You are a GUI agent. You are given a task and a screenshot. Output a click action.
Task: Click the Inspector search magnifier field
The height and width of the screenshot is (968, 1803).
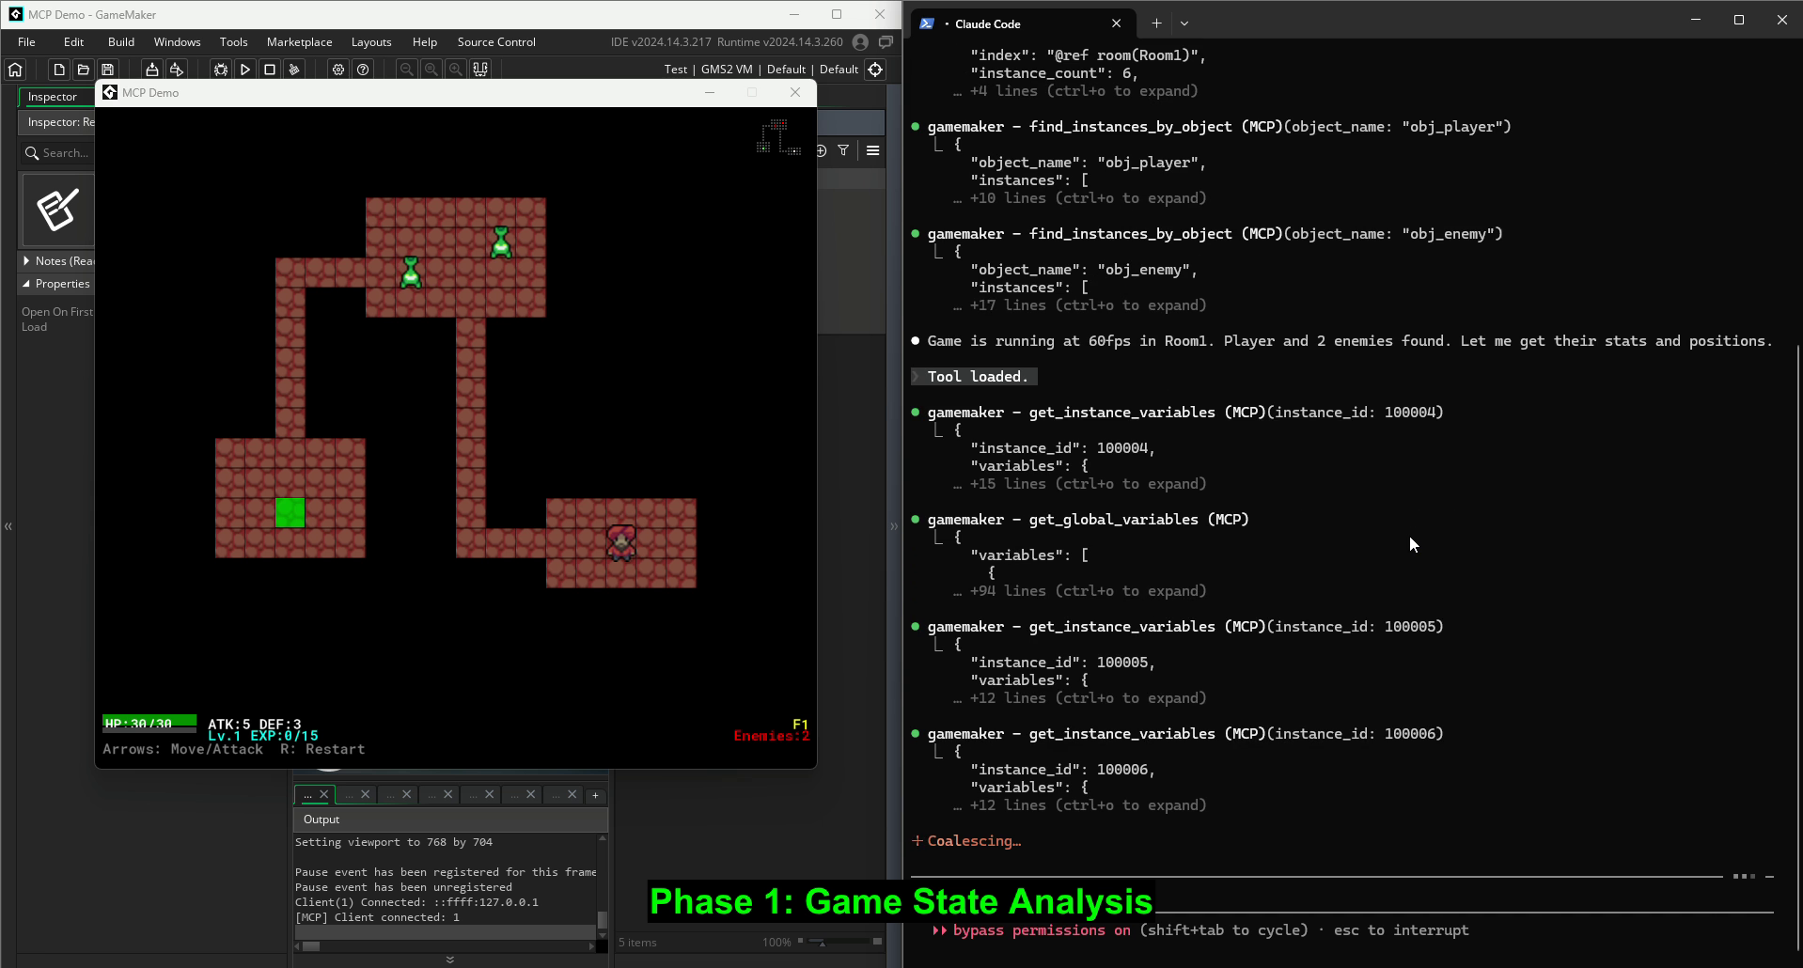[x=56, y=153]
